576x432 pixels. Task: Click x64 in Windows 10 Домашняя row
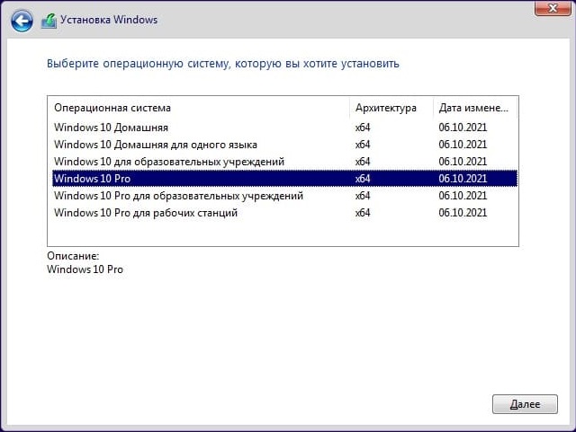click(363, 128)
